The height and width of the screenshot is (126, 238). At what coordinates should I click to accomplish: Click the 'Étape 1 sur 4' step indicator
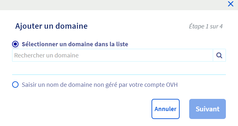206,26
